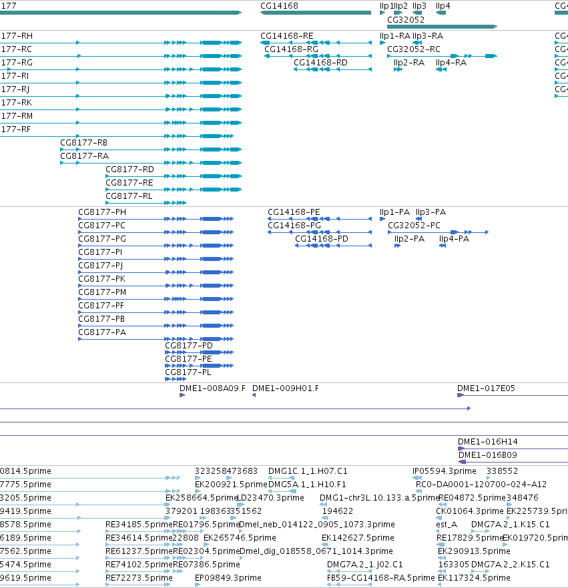Image resolution: width=568 pixels, height=588 pixels.
Task: Click transcript CG14168-RG label
Action: pyautogui.click(x=291, y=49)
